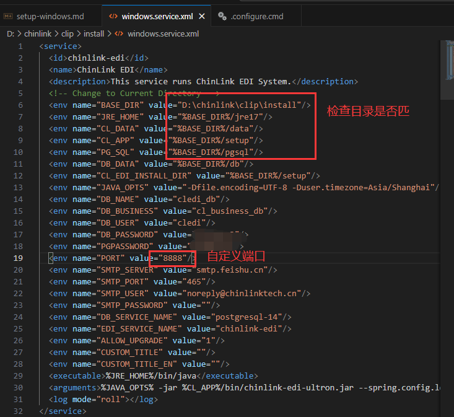
Task: Expand the chinlink breadcrumb folder
Action: (x=38, y=33)
